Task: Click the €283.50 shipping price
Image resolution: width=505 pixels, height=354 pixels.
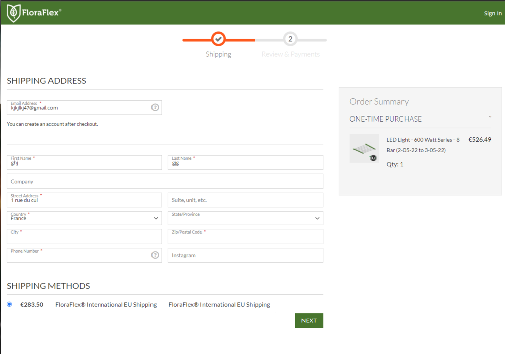Action: tap(31, 304)
